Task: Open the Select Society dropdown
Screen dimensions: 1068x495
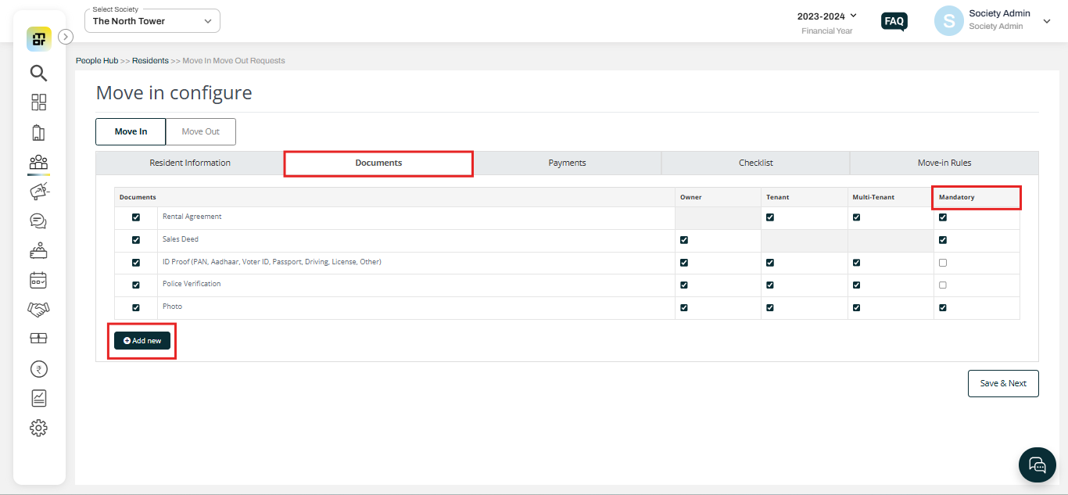Action: (152, 20)
